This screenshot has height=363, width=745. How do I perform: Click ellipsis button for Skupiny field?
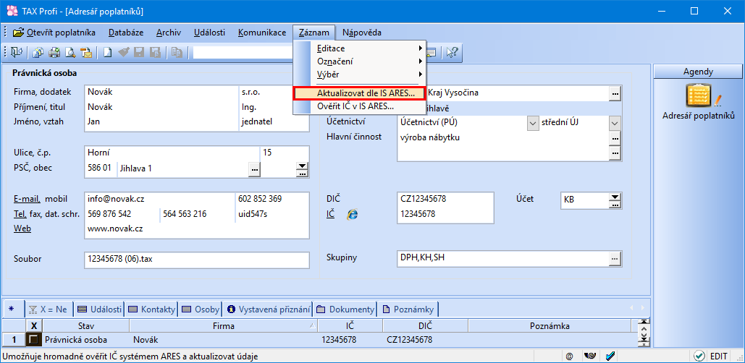point(615,259)
